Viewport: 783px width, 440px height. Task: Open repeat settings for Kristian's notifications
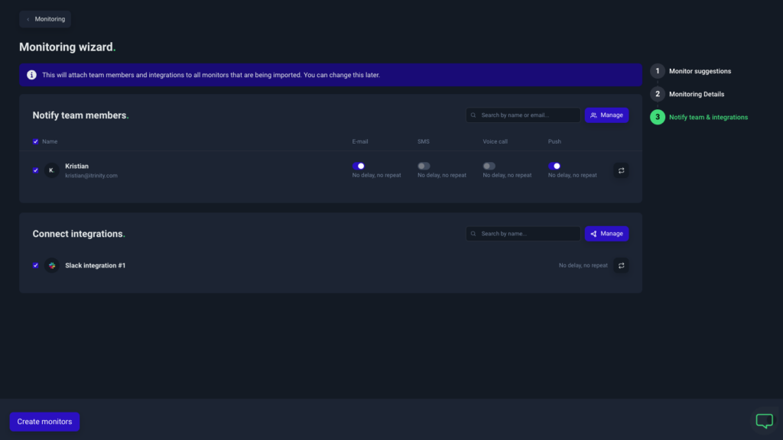coord(621,170)
